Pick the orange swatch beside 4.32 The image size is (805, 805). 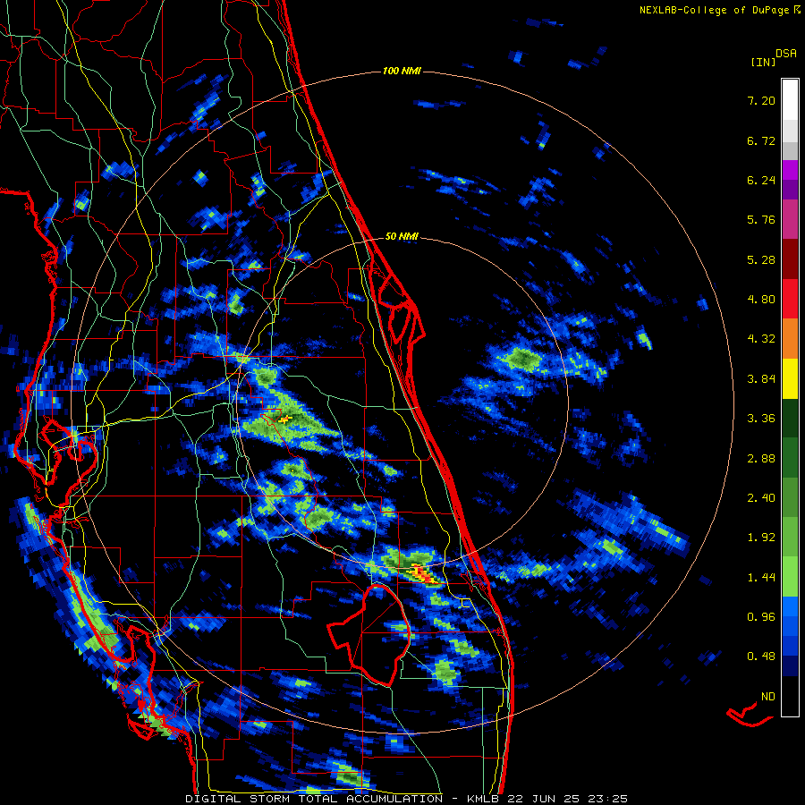[790, 339]
